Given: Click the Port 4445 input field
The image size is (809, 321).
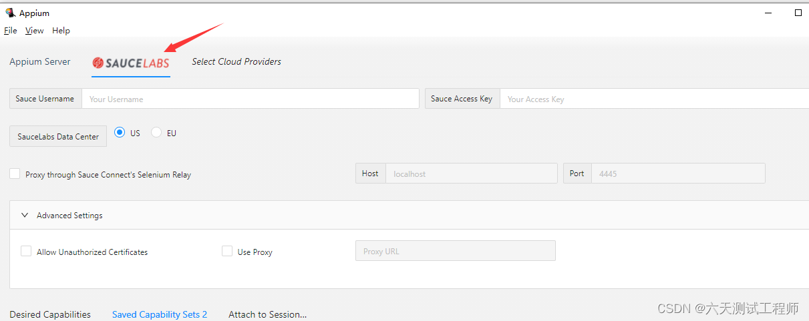Looking at the screenshot, I should (678, 174).
